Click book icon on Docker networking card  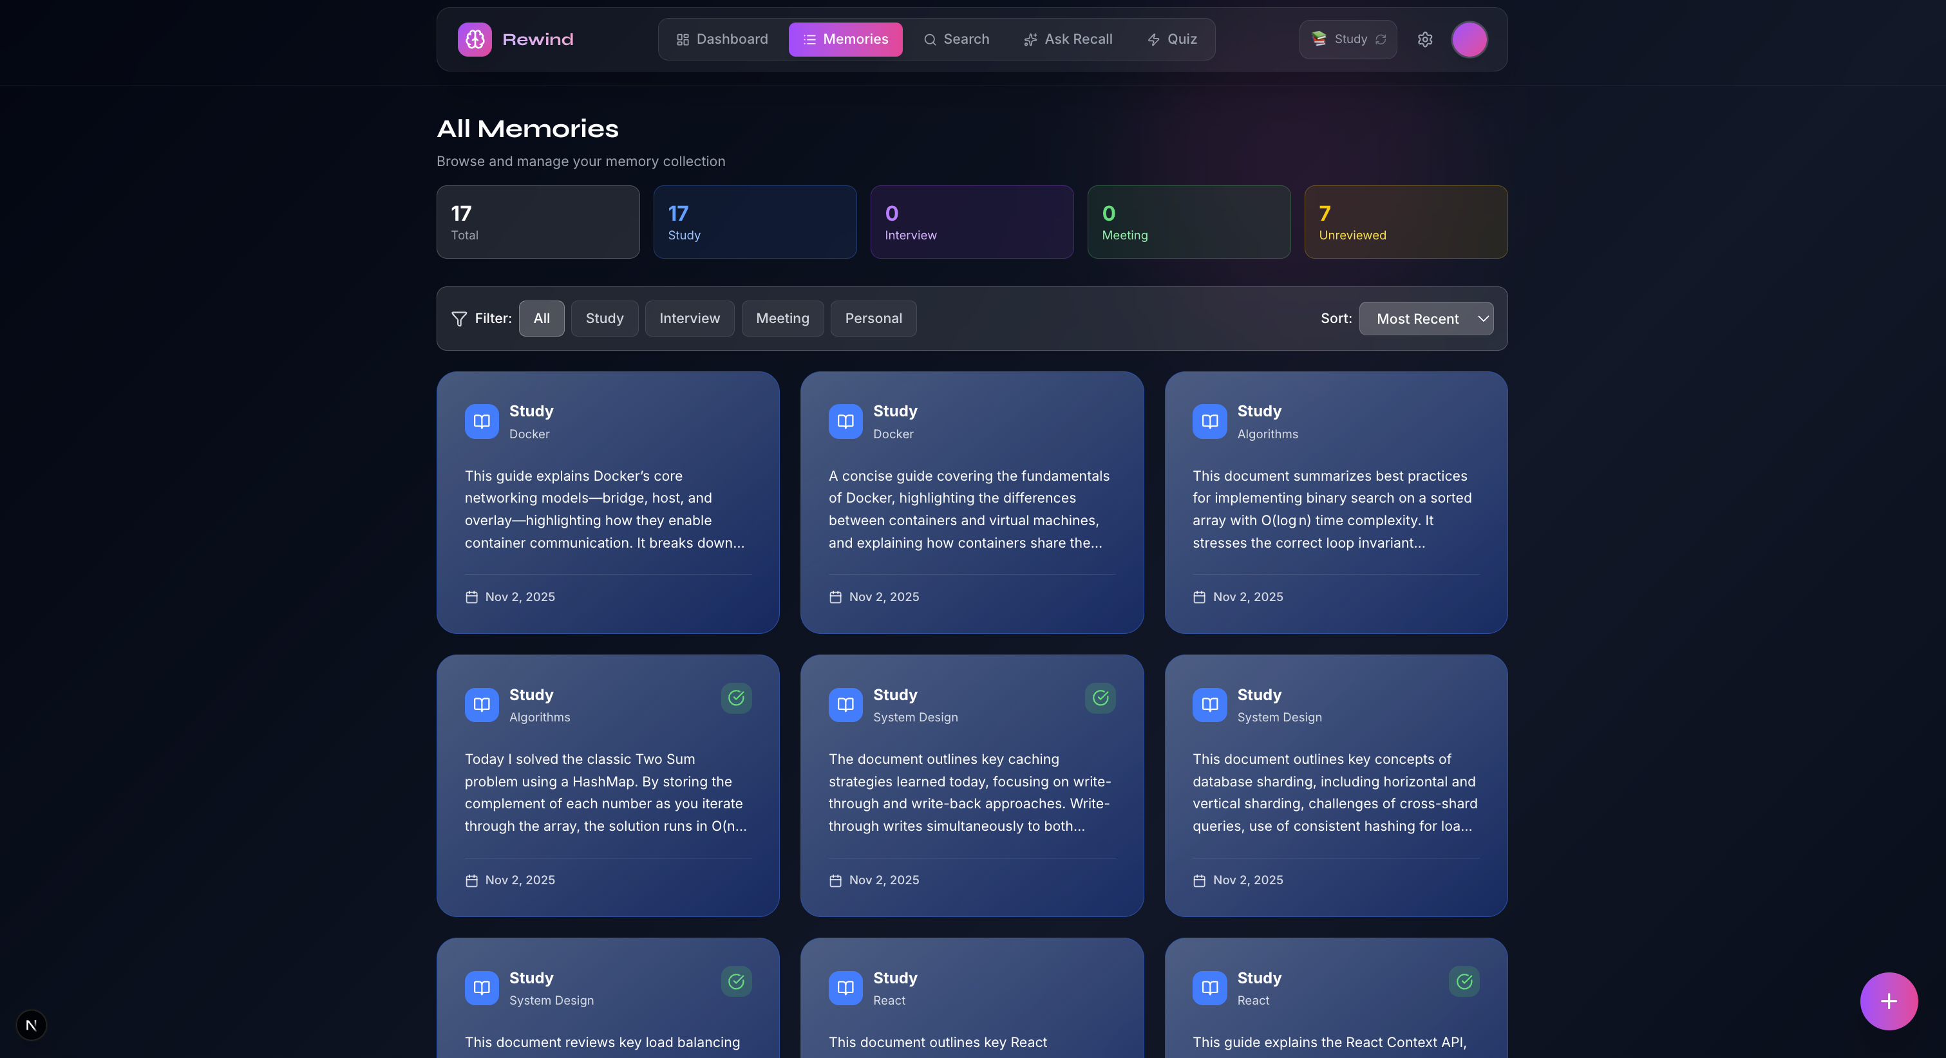click(x=481, y=422)
